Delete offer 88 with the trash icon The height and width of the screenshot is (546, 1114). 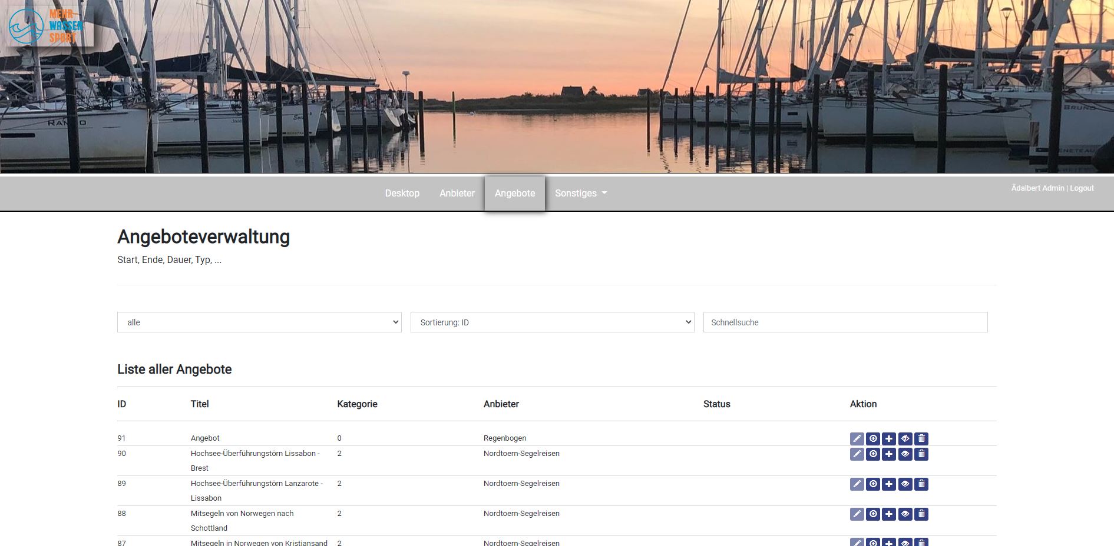coord(921,514)
